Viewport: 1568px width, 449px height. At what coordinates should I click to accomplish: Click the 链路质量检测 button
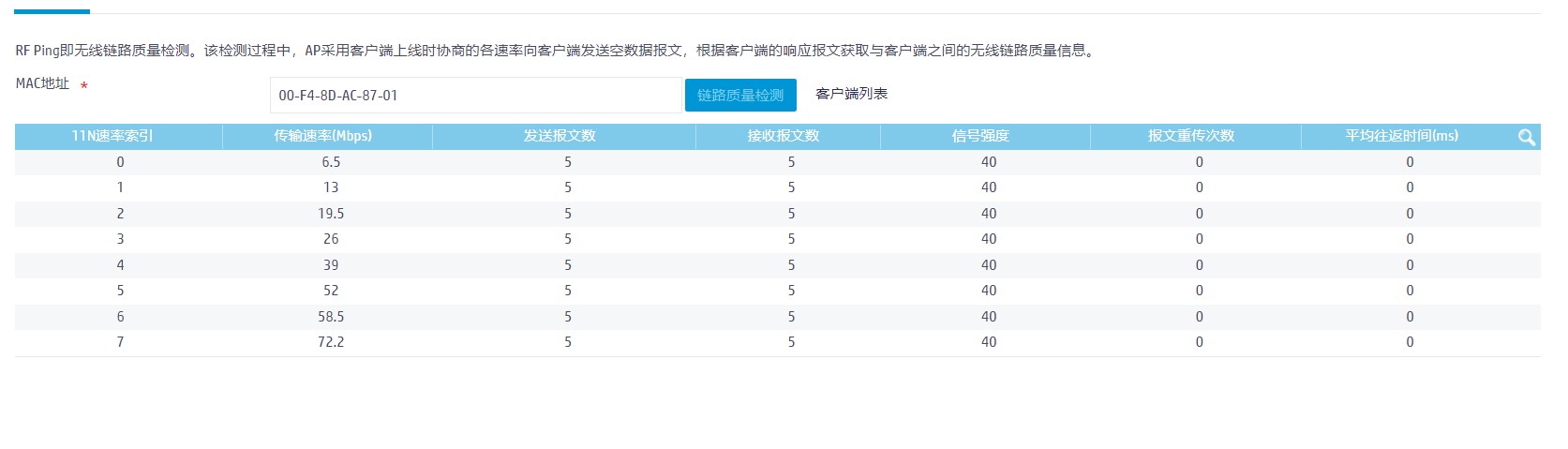[x=740, y=95]
